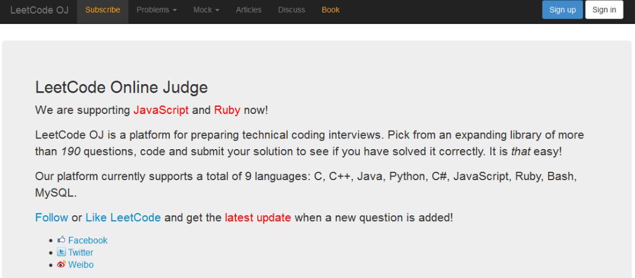Click the Like LeetCode link
The image size is (635, 278).
tap(123, 217)
